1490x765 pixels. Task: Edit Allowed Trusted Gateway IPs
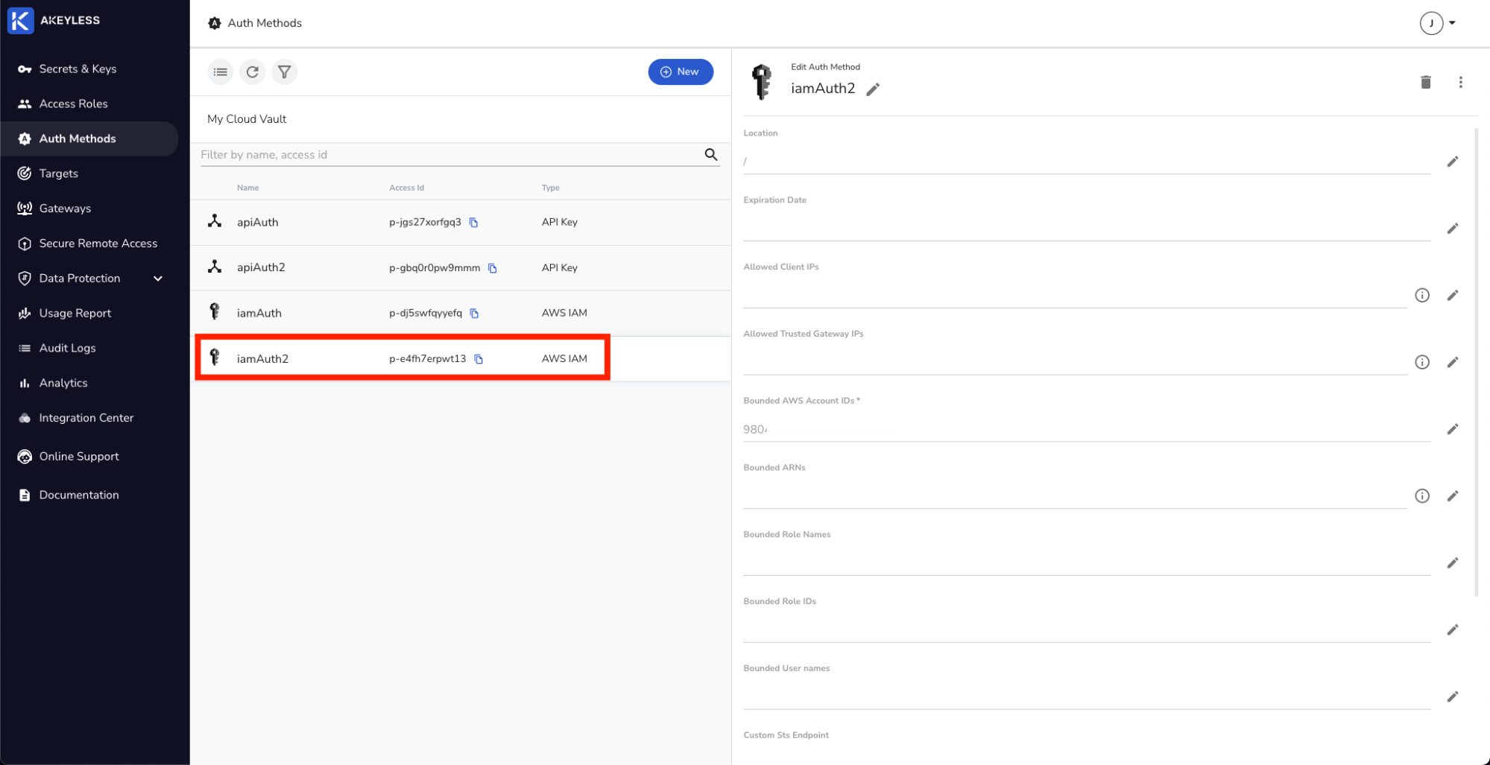coord(1453,362)
